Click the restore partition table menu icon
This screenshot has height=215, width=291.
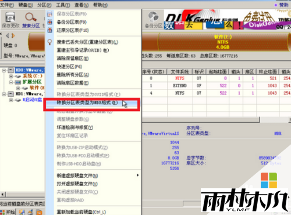pyautogui.click(x=50, y=30)
